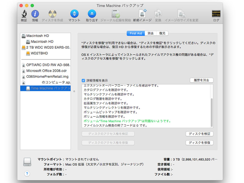Click the green zoom window button

[x=32, y=5]
